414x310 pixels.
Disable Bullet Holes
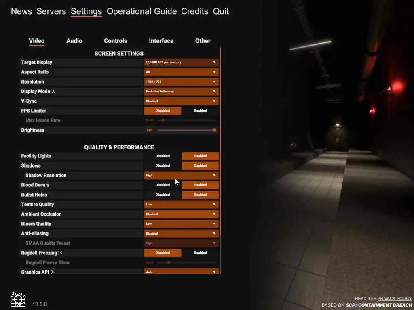click(x=163, y=195)
